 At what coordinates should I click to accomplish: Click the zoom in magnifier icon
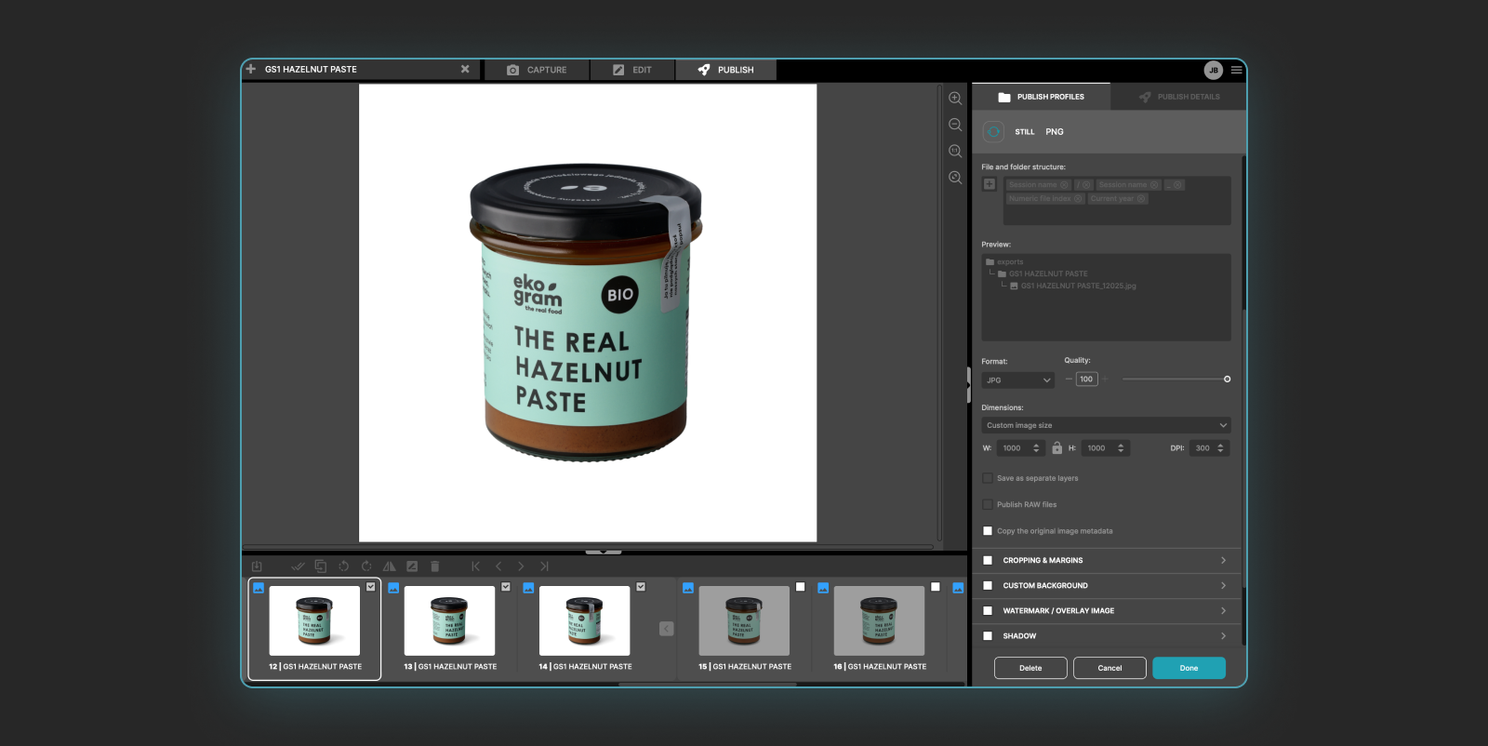tap(954, 98)
